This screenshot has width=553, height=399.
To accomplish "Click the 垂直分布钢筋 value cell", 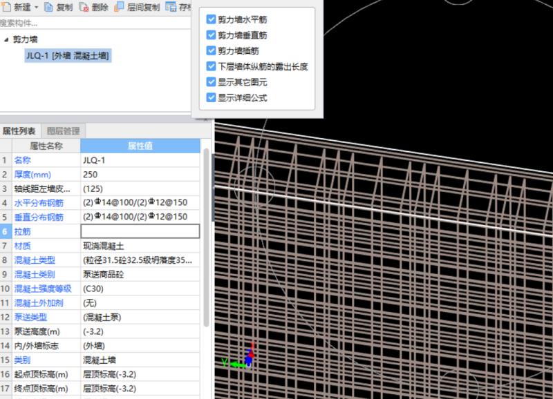I will point(140,217).
